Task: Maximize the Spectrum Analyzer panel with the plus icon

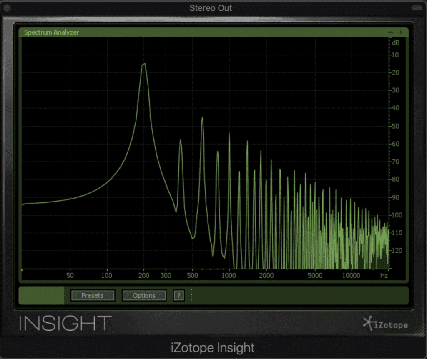Action: pyautogui.click(x=401, y=32)
